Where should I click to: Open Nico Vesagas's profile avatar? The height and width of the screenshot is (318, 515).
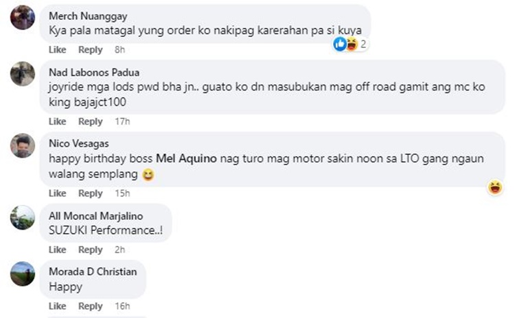pyautogui.click(x=23, y=145)
